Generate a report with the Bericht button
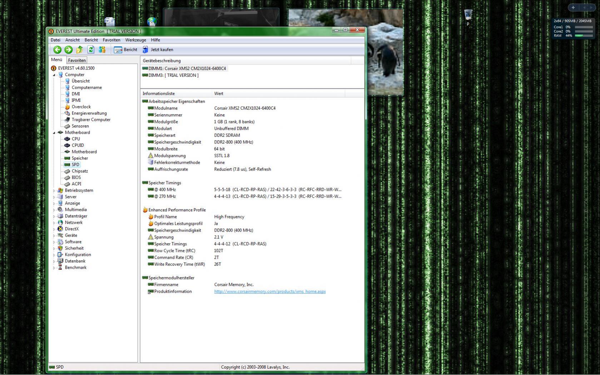Screen dimensions: 600x375 tap(125, 50)
